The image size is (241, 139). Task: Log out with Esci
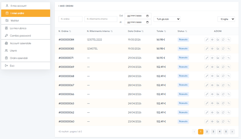(26, 66)
